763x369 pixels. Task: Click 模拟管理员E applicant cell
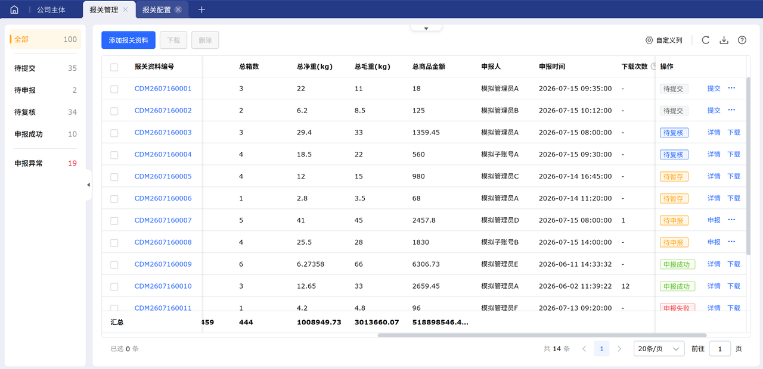(x=500, y=264)
